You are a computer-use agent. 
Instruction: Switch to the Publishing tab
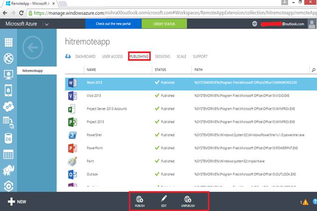pos(139,56)
